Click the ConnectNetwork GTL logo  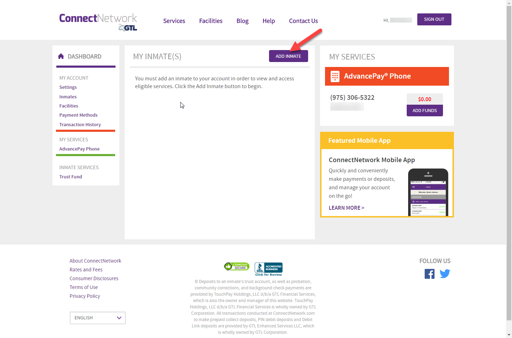[98, 22]
